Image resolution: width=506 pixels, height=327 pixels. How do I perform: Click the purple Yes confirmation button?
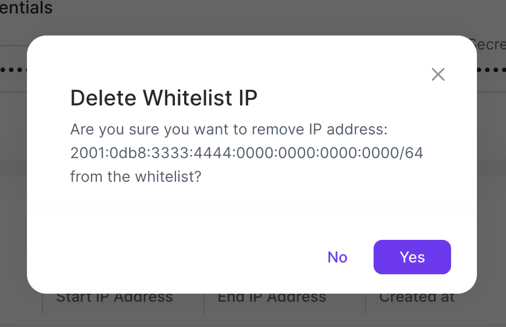tap(412, 257)
